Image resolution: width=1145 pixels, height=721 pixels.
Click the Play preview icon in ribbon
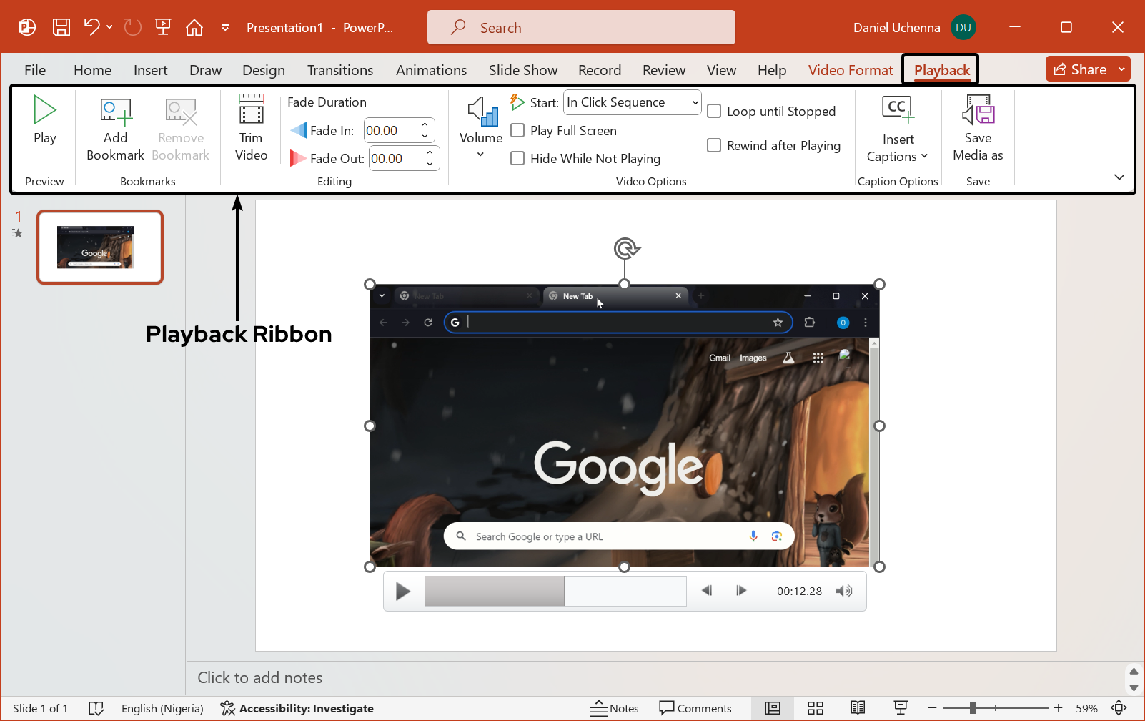pos(44,111)
